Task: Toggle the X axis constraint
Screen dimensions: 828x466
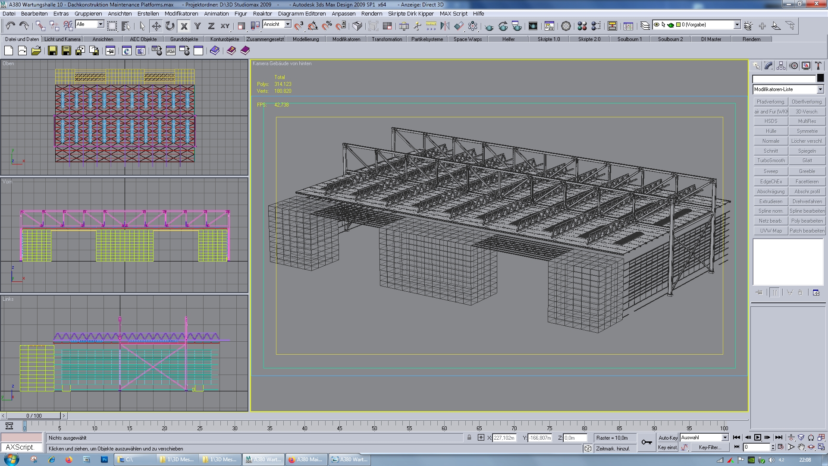Action: pos(184,26)
